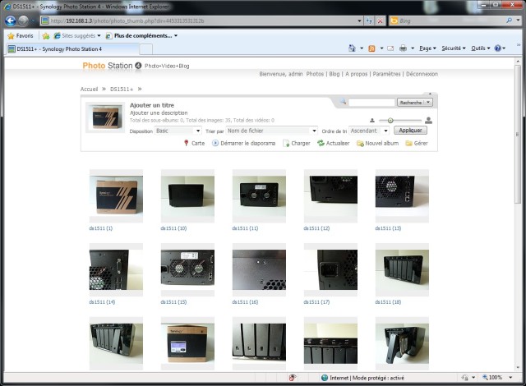Open the Page menu
Image resolution: width=526 pixels, height=386 pixels.
[427, 48]
